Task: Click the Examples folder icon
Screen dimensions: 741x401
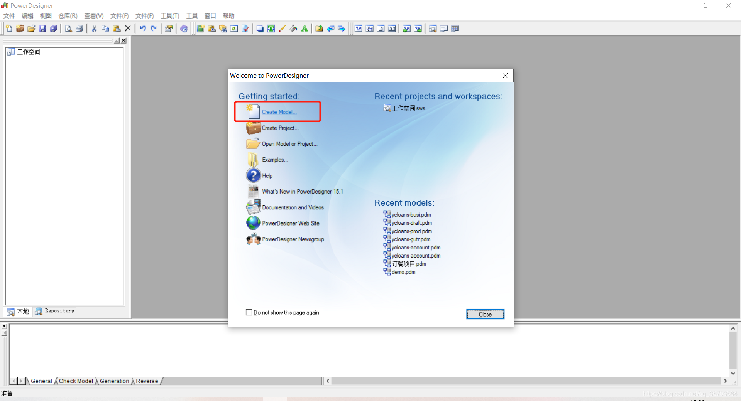Action: coord(253,159)
